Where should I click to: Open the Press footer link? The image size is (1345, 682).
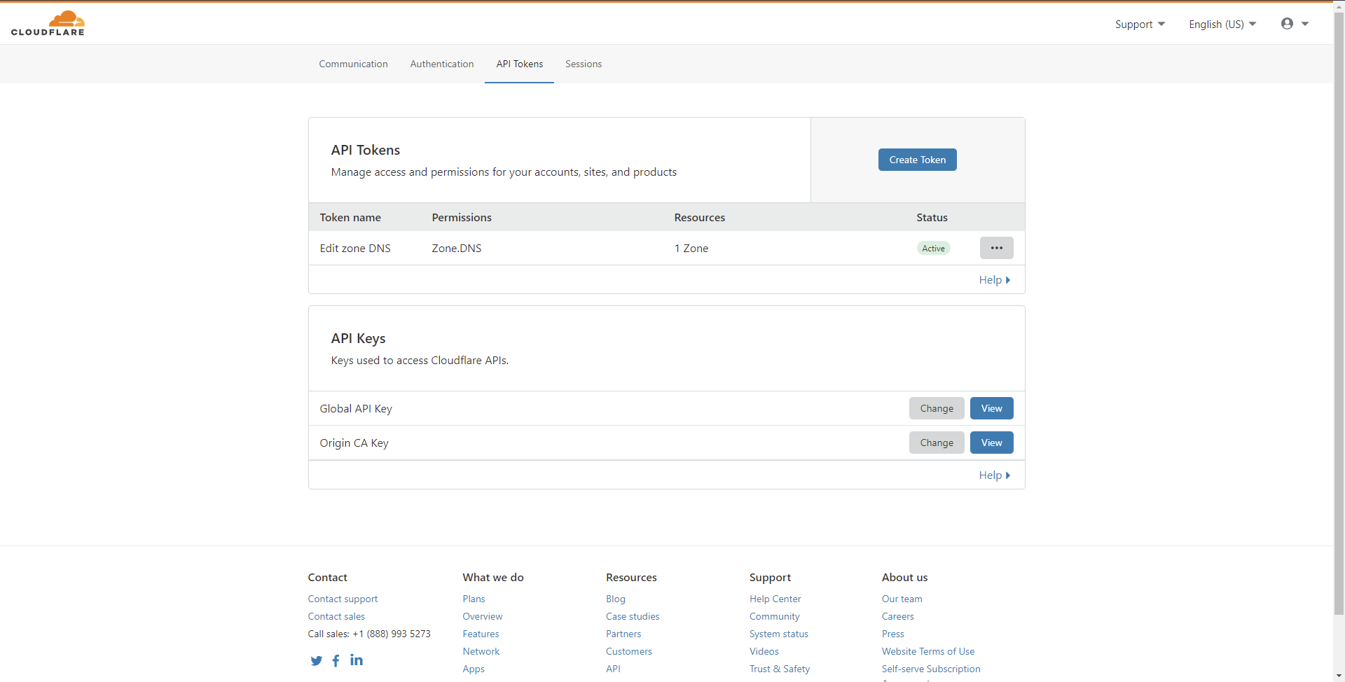point(892,634)
